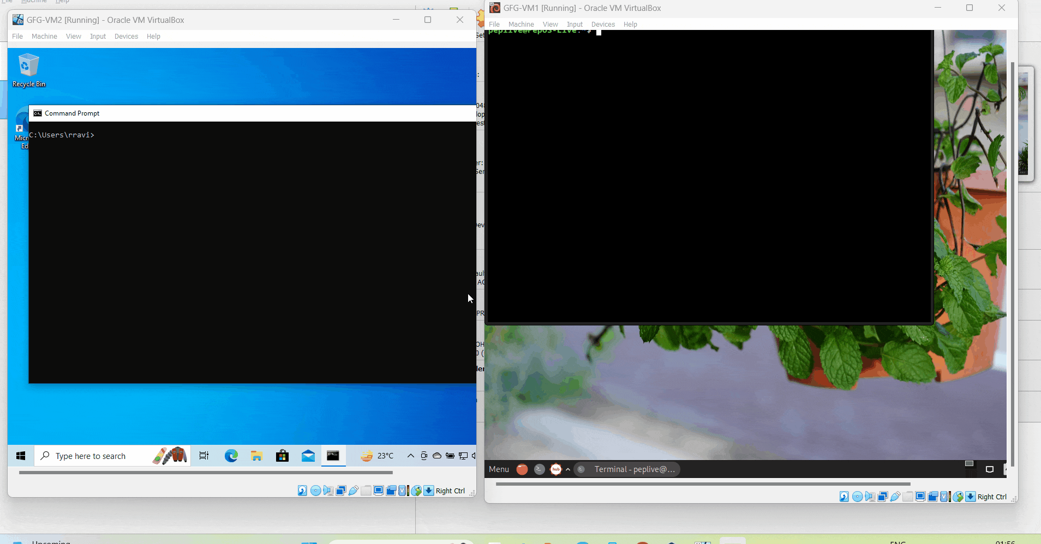Click Meet Now icon in GFG-VM2 tray
This screenshot has height=544, width=1041.
pos(424,456)
